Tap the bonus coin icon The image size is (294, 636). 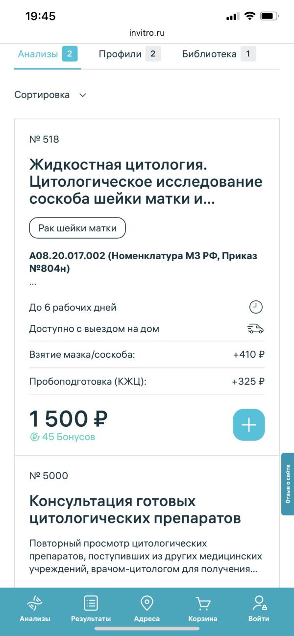coord(34,437)
